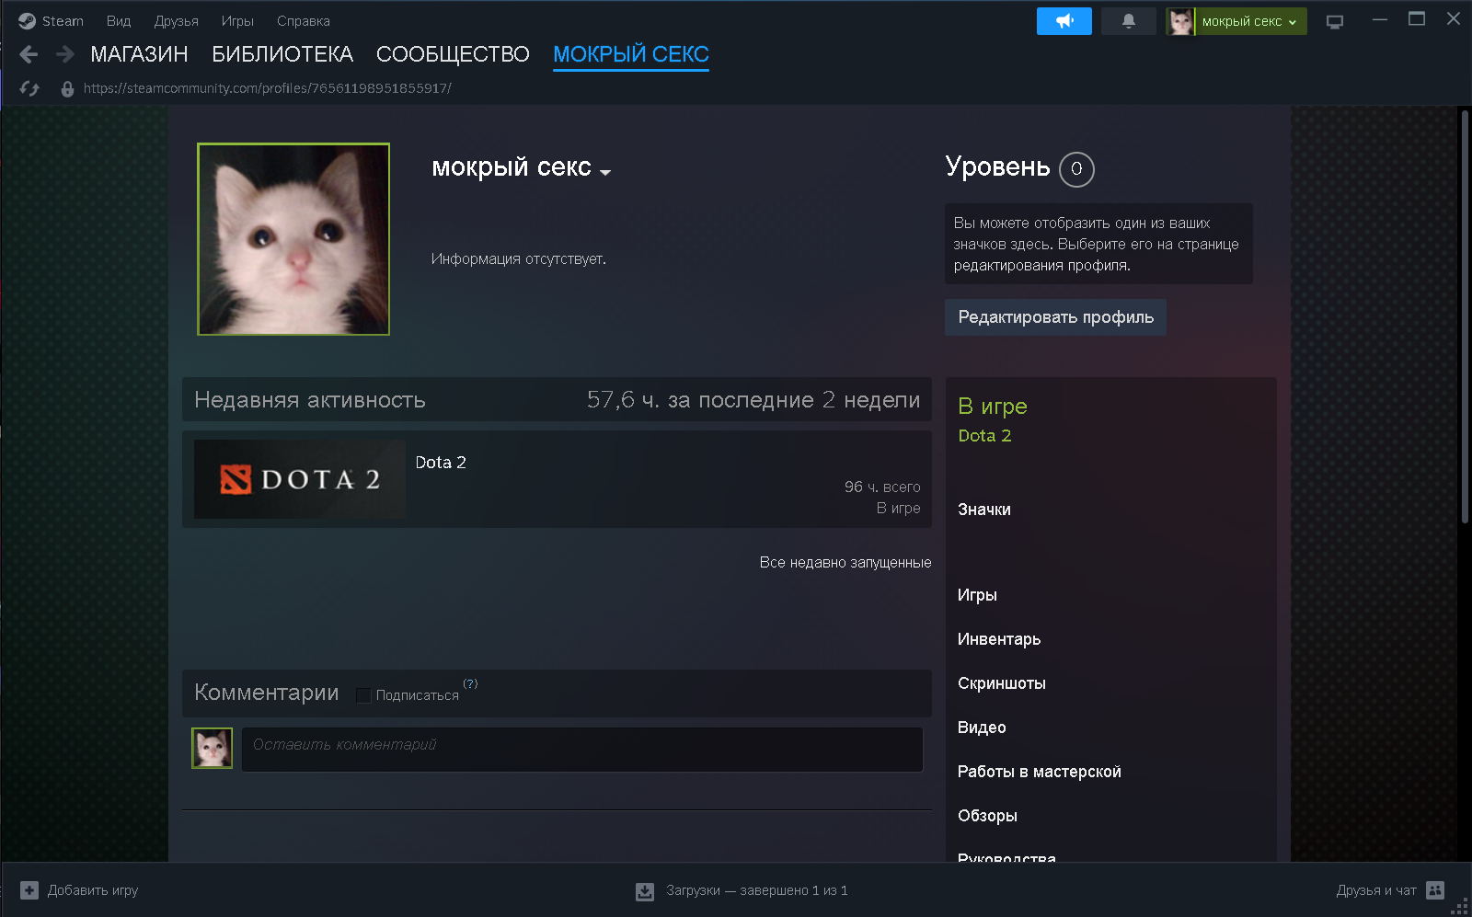Open the profile name dropdown arrow
This screenshot has width=1472, height=917.
coord(605,172)
